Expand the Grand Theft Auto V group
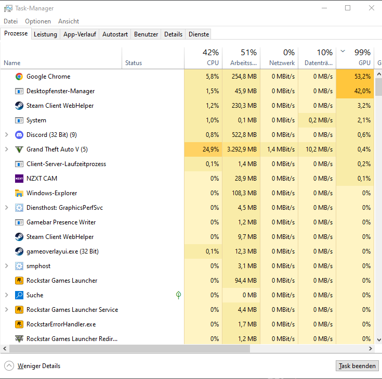 [x=7, y=149]
